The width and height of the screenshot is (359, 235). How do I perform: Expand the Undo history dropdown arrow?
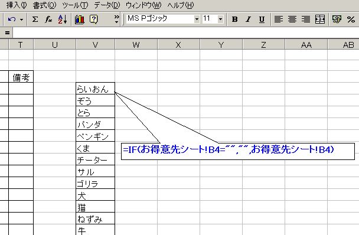[x=21, y=19]
